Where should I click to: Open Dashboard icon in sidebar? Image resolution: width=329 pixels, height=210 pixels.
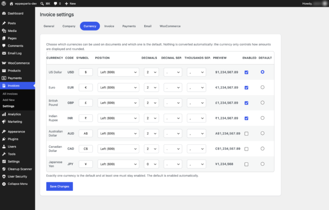tap(4, 13)
